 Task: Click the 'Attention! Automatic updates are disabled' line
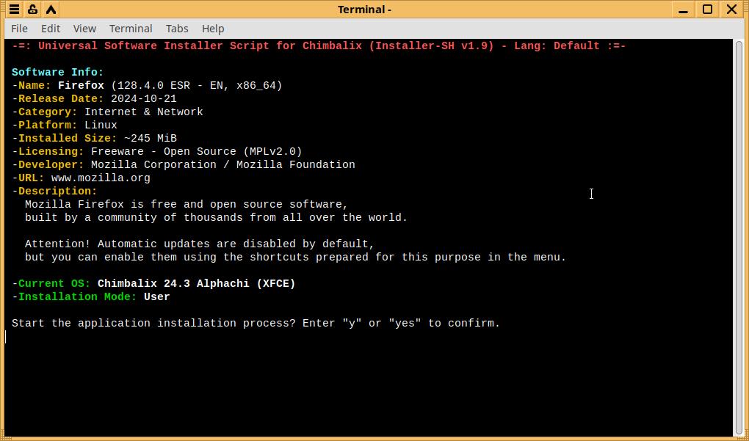pyautogui.click(x=200, y=244)
